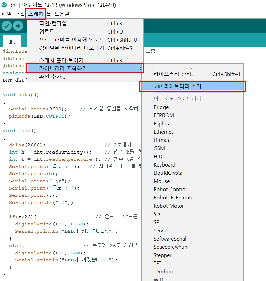The image size is (266, 281).
Task: Click the Upload arrow toolbar icon
Action: [x=18, y=26]
